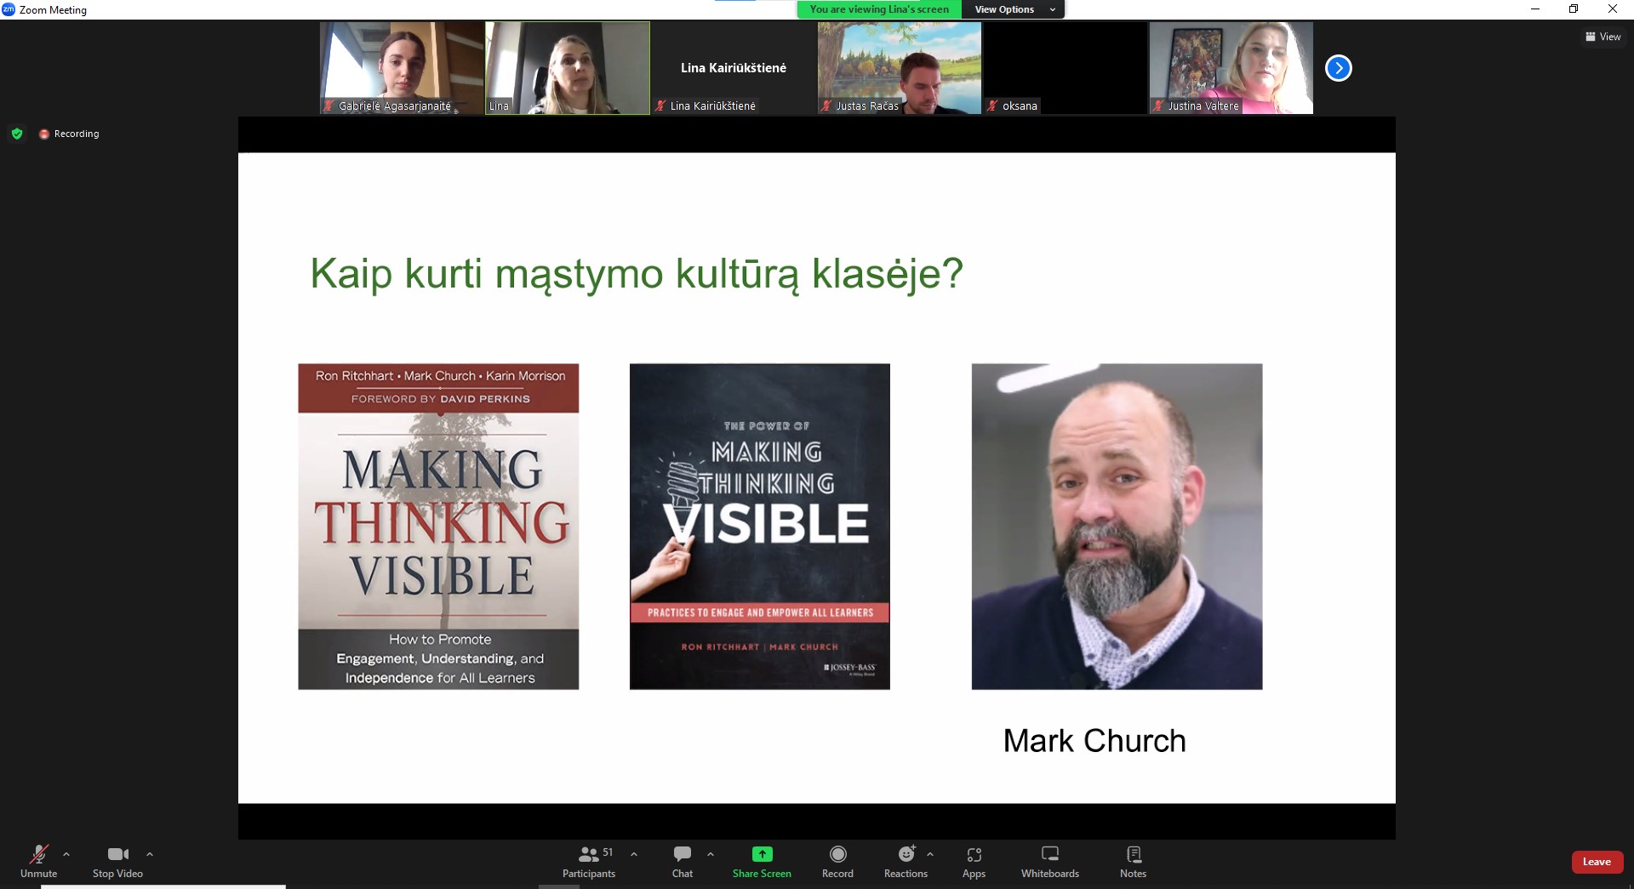The image size is (1634, 889).
Task: Minimize the Zoom Meeting window
Action: click(x=1534, y=9)
